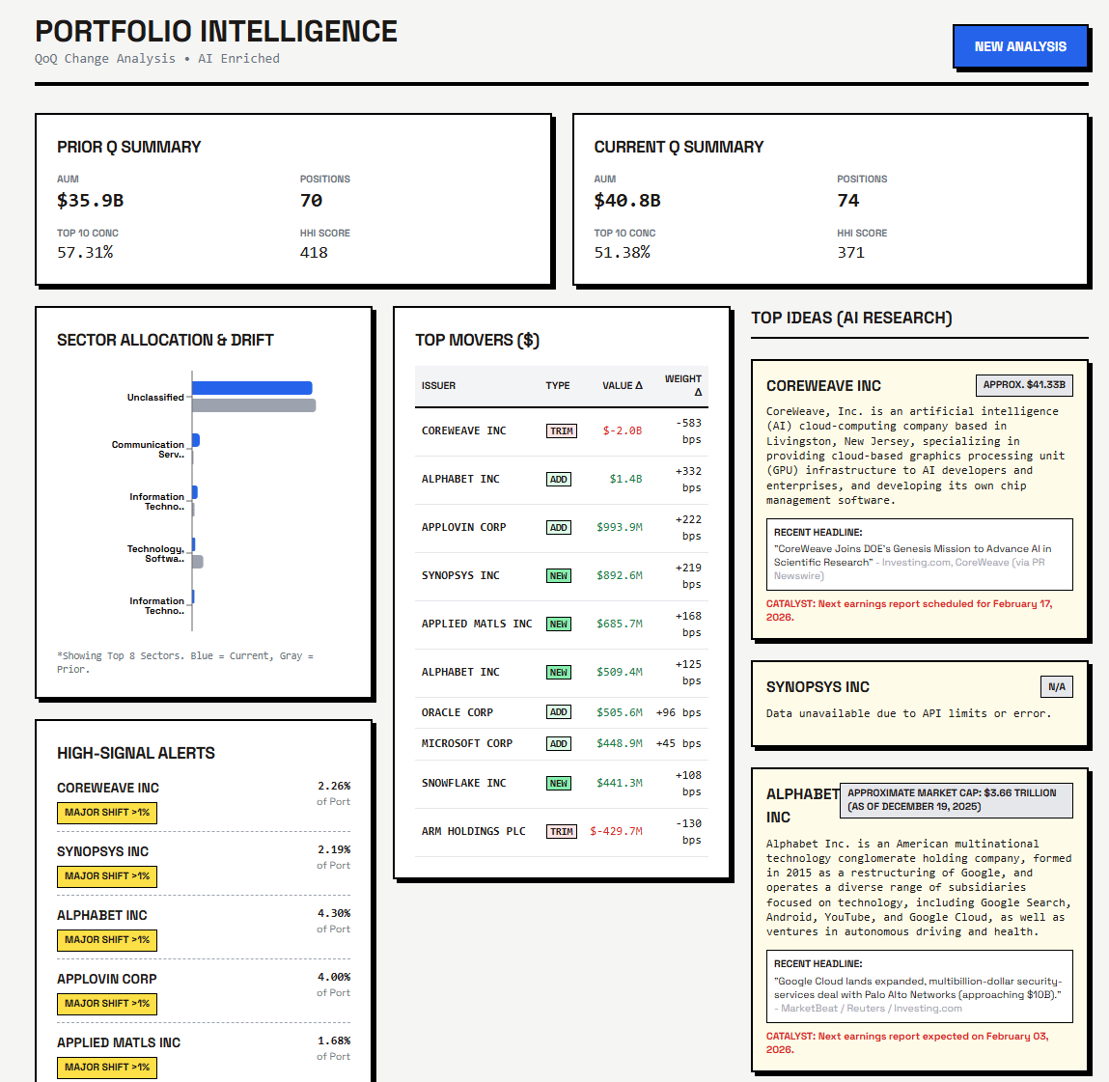This screenshot has height=1082, width=1109.
Task: Click the $505.6M Oracle value
Action: pos(620,713)
